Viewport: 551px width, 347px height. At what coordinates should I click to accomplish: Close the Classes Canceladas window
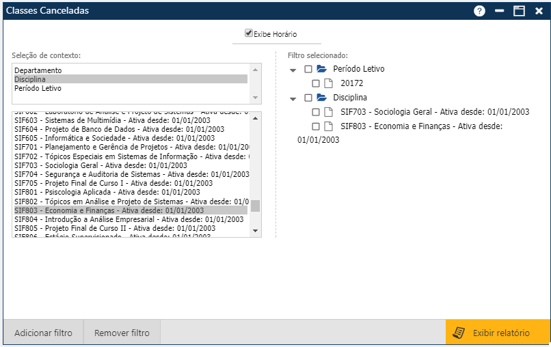539,11
